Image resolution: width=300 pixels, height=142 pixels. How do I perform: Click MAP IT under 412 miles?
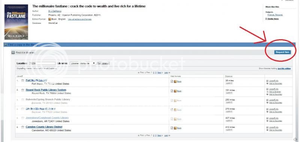click(229, 130)
